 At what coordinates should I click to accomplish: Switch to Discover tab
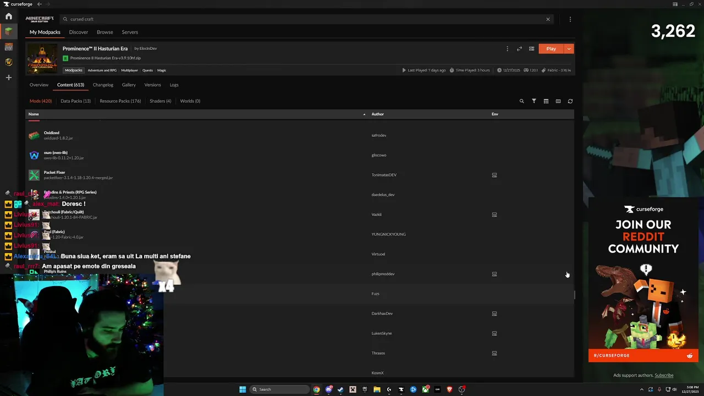tap(79, 32)
